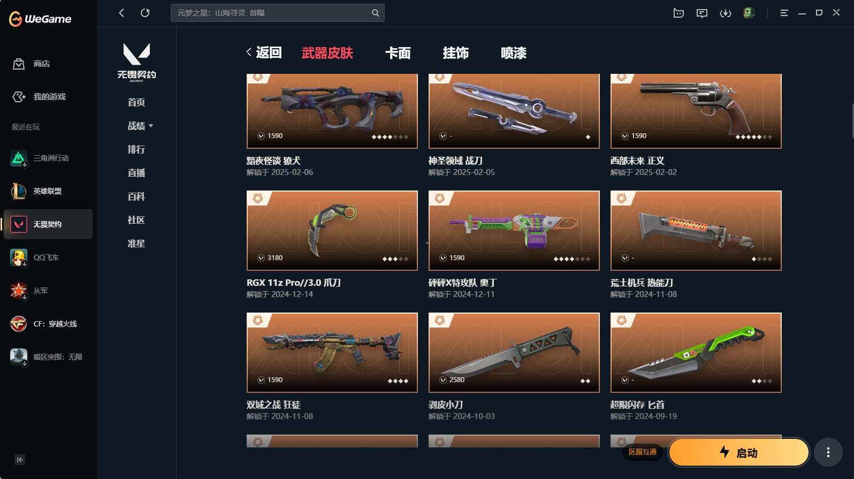The image size is (854, 479).
Task: Open the 商店 store icon in sidebar
Action: click(19, 64)
